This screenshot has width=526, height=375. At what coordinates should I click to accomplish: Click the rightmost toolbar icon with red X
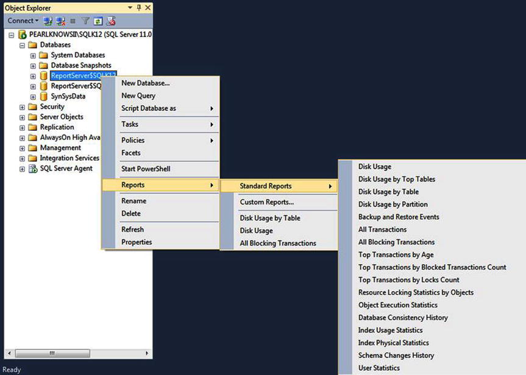tap(111, 21)
